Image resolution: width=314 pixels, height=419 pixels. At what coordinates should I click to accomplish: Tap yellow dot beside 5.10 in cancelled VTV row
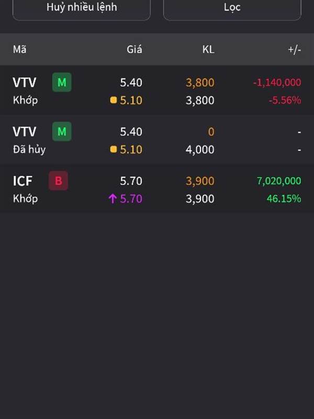[114, 149]
